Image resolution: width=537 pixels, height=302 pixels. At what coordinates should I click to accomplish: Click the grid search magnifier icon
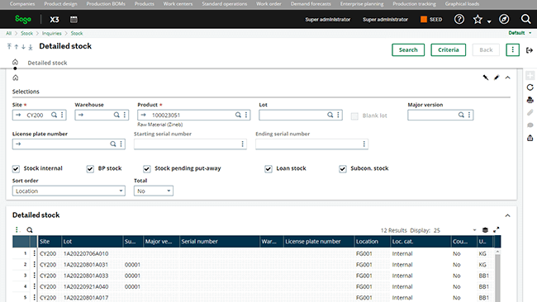tap(30, 230)
